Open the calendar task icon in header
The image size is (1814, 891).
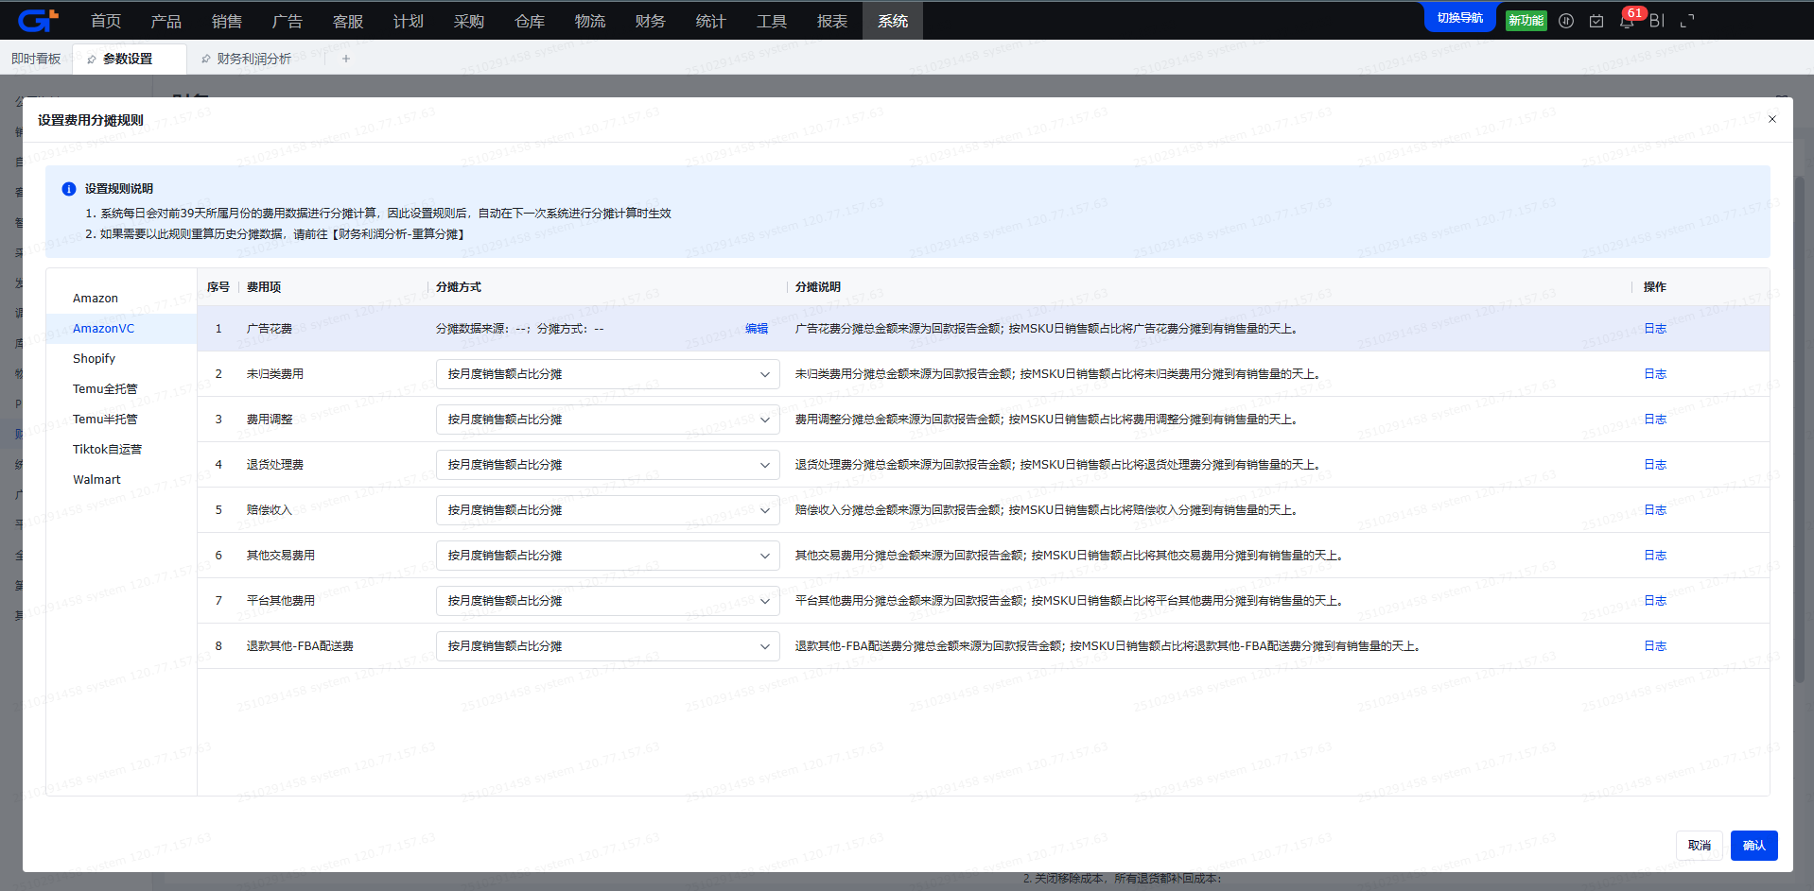pos(1596,21)
